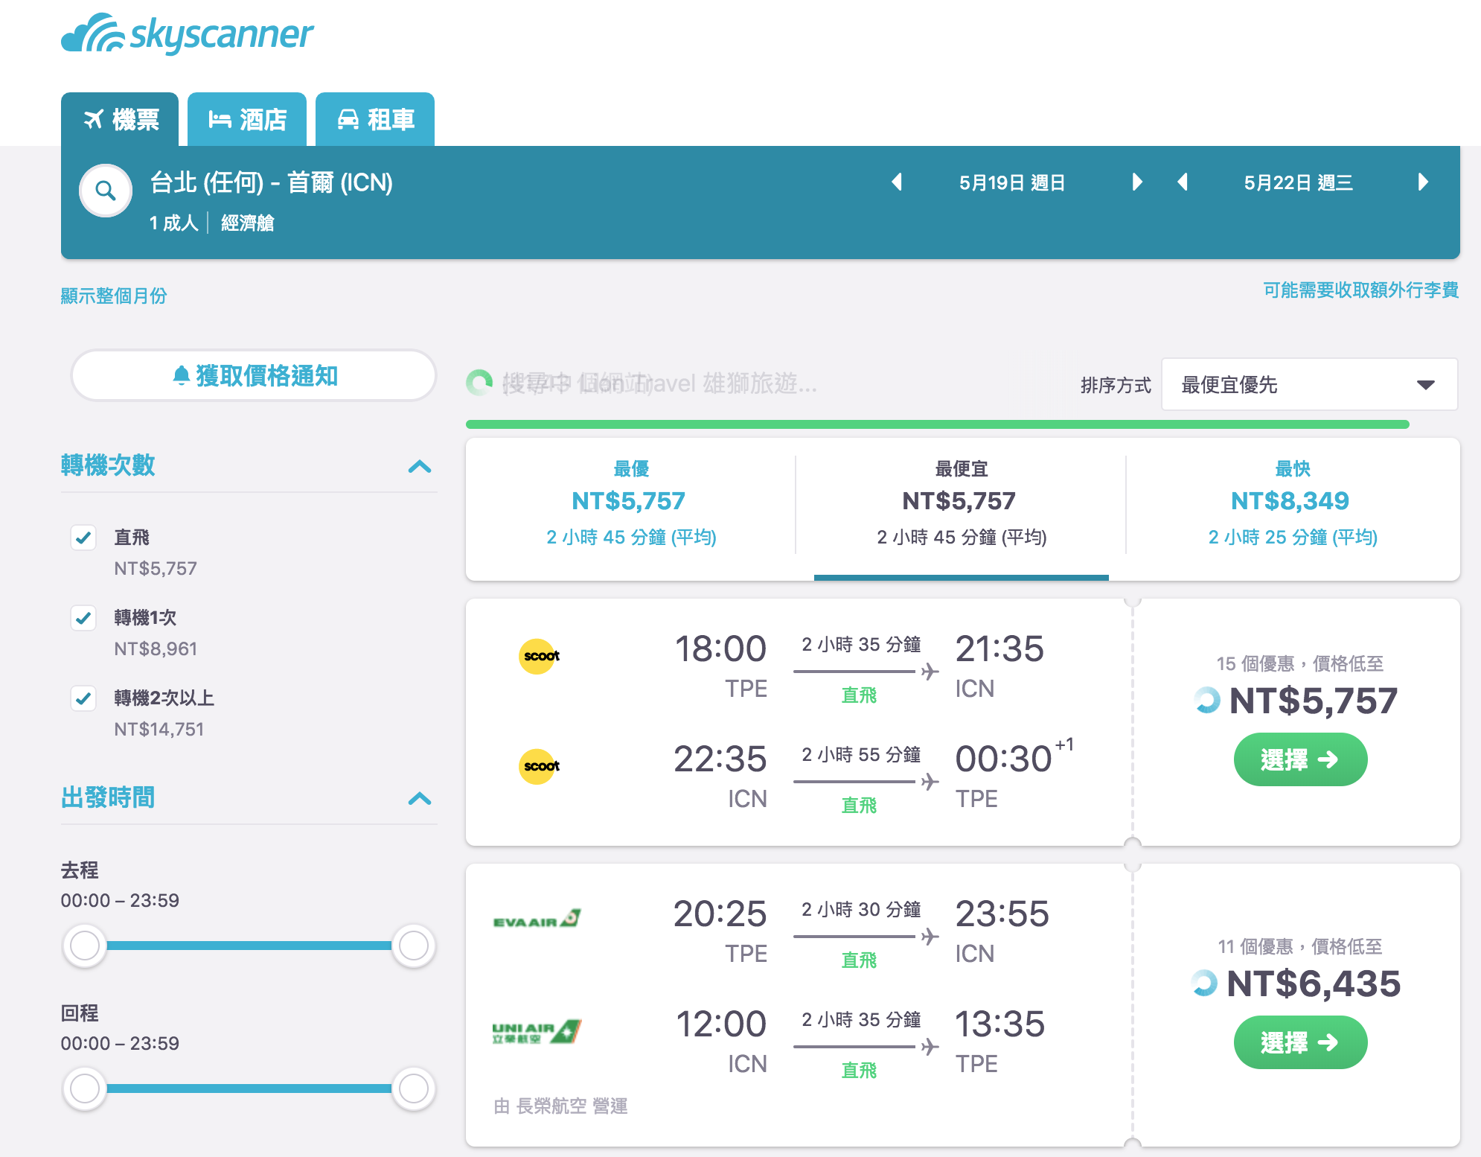Click the plane icon on 機票 tab
This screenshot has width=1481, height=1157.
coord(93,119)
